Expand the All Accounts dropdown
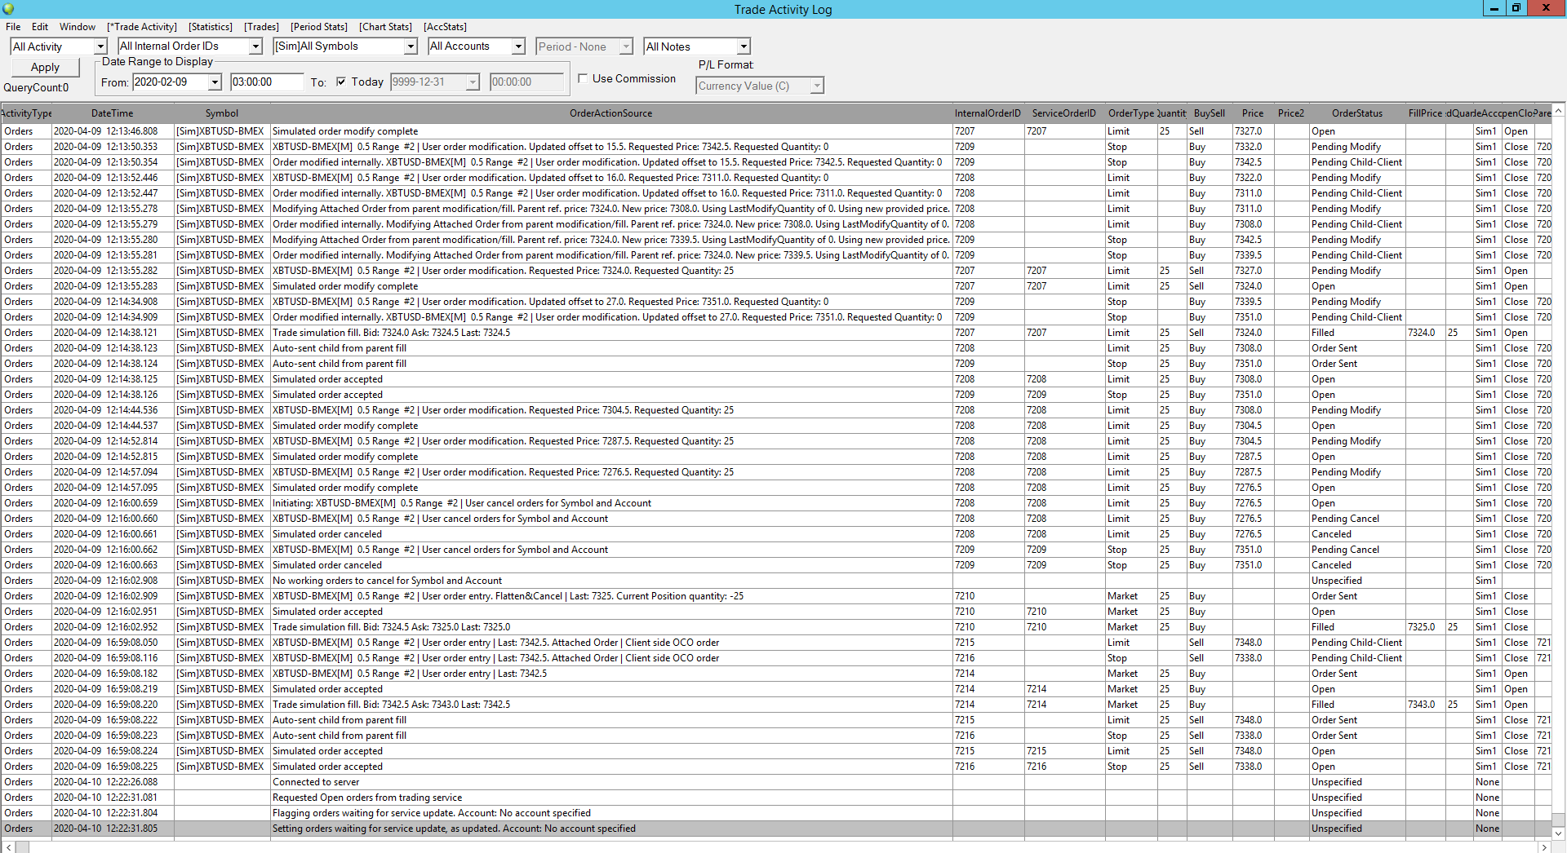Viewport: 1567px width, 853px height. [x=518, y=46]
